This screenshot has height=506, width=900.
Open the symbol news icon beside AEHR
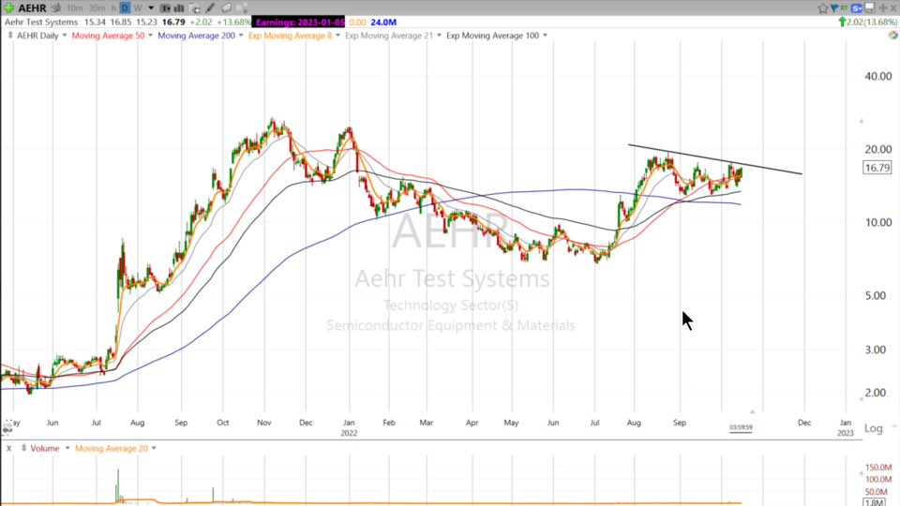(55, 8)
